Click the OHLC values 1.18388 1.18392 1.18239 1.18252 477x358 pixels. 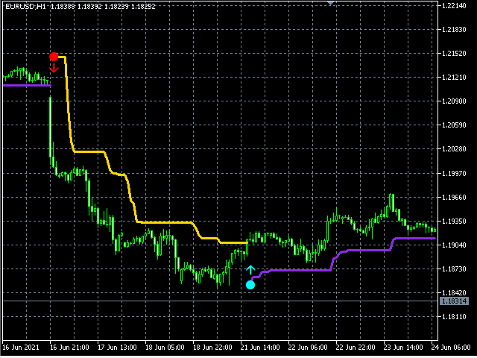[x=103, y=7]
